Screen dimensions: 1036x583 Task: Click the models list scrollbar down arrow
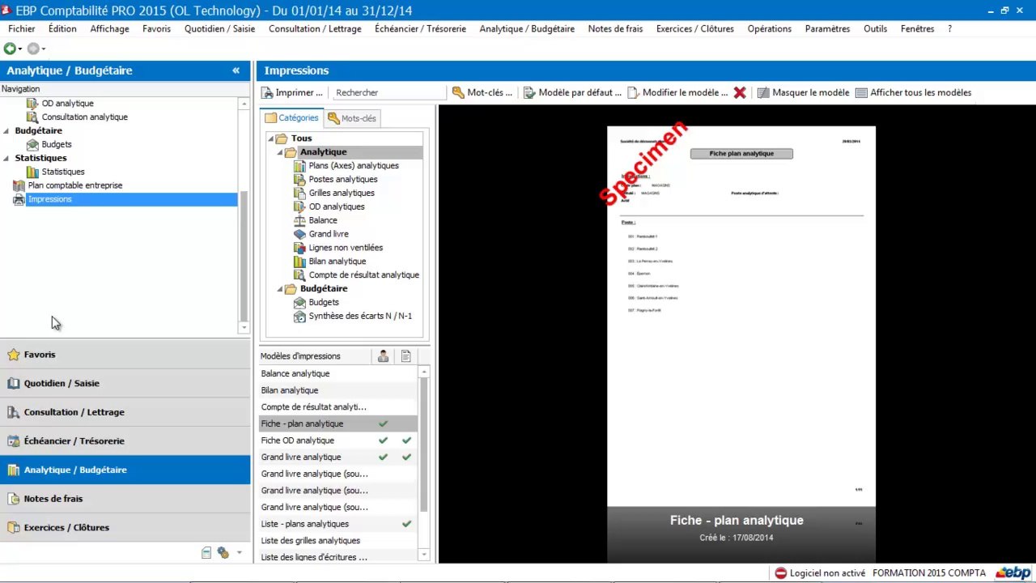pos(423,555)
